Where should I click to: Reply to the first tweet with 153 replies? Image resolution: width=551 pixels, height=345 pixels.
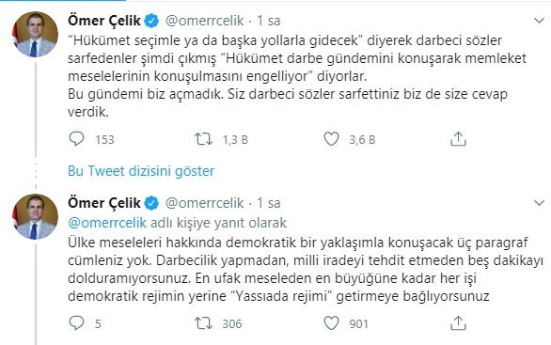[x=76, y=139]
